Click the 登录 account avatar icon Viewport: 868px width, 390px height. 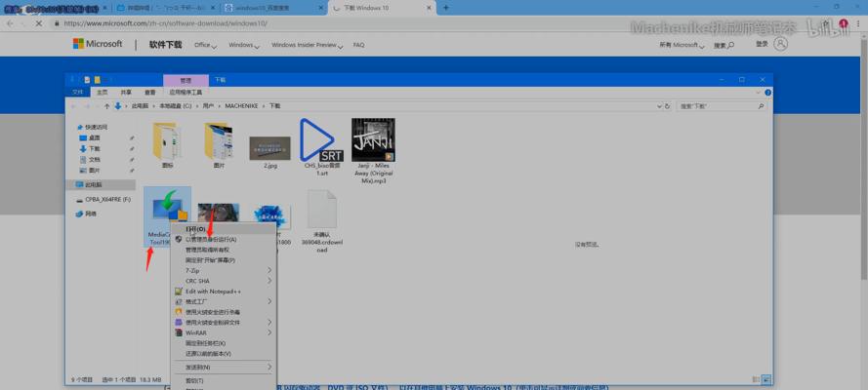tap(780, 44)
